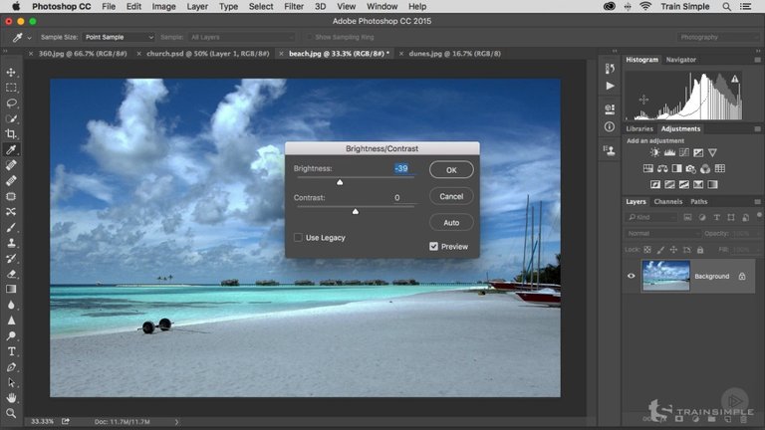Select the Zoom tool in toolbar
The image size is (765, 430).
pos(11,413)
